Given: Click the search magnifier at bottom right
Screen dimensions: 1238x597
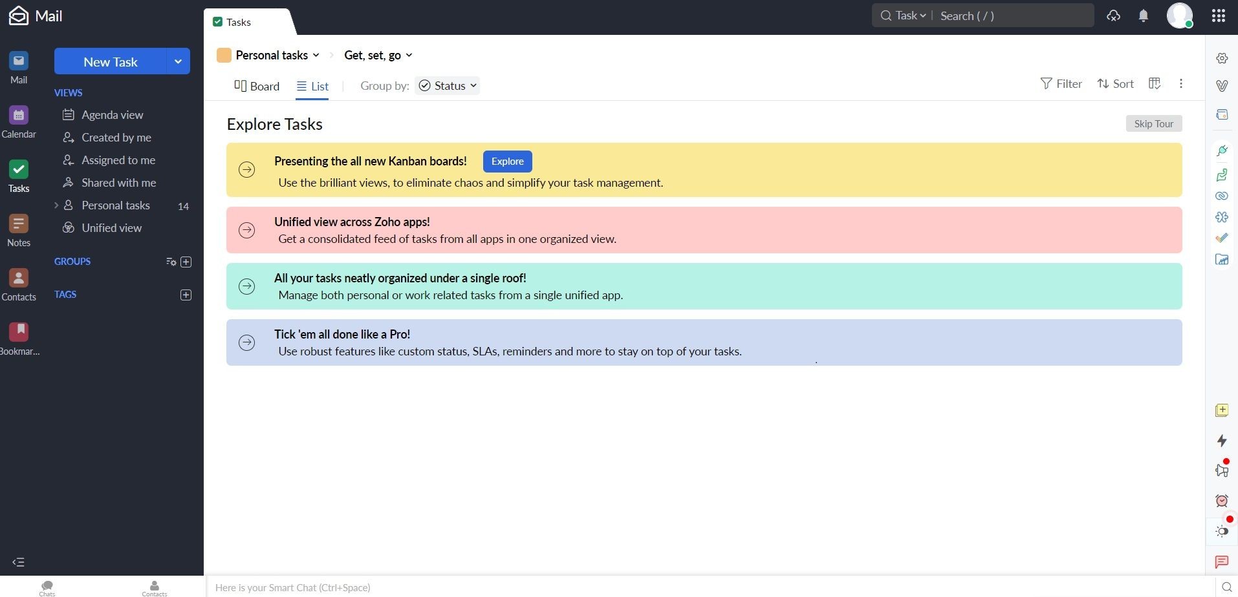Looking at the screenshot, I should (x=1226, y=587).
